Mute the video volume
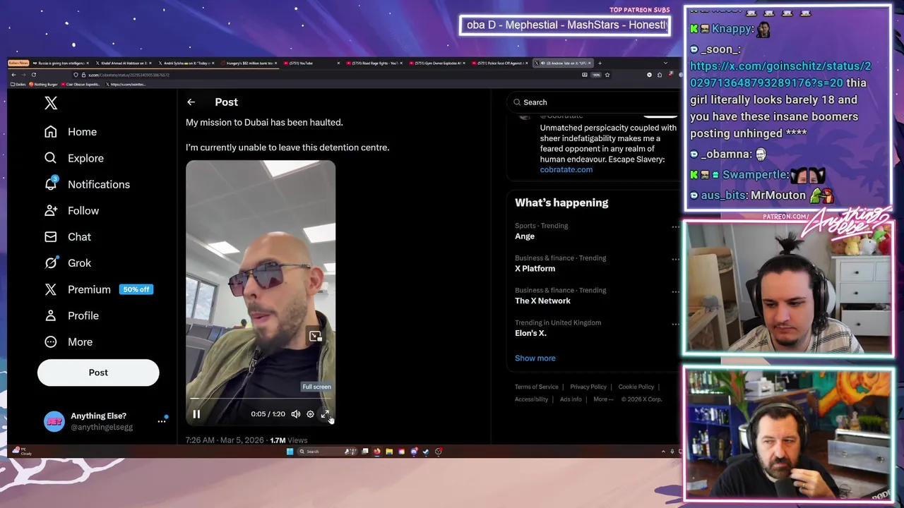Screen dimensions: 904x508 [295, 414]
